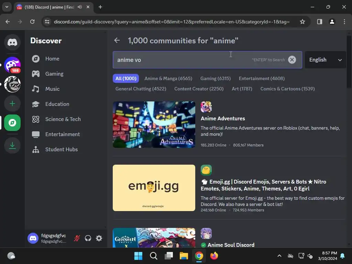Click the Music note icon
Image resolution: width=352 pixels, height=264 pixels.
click(36, 89)
